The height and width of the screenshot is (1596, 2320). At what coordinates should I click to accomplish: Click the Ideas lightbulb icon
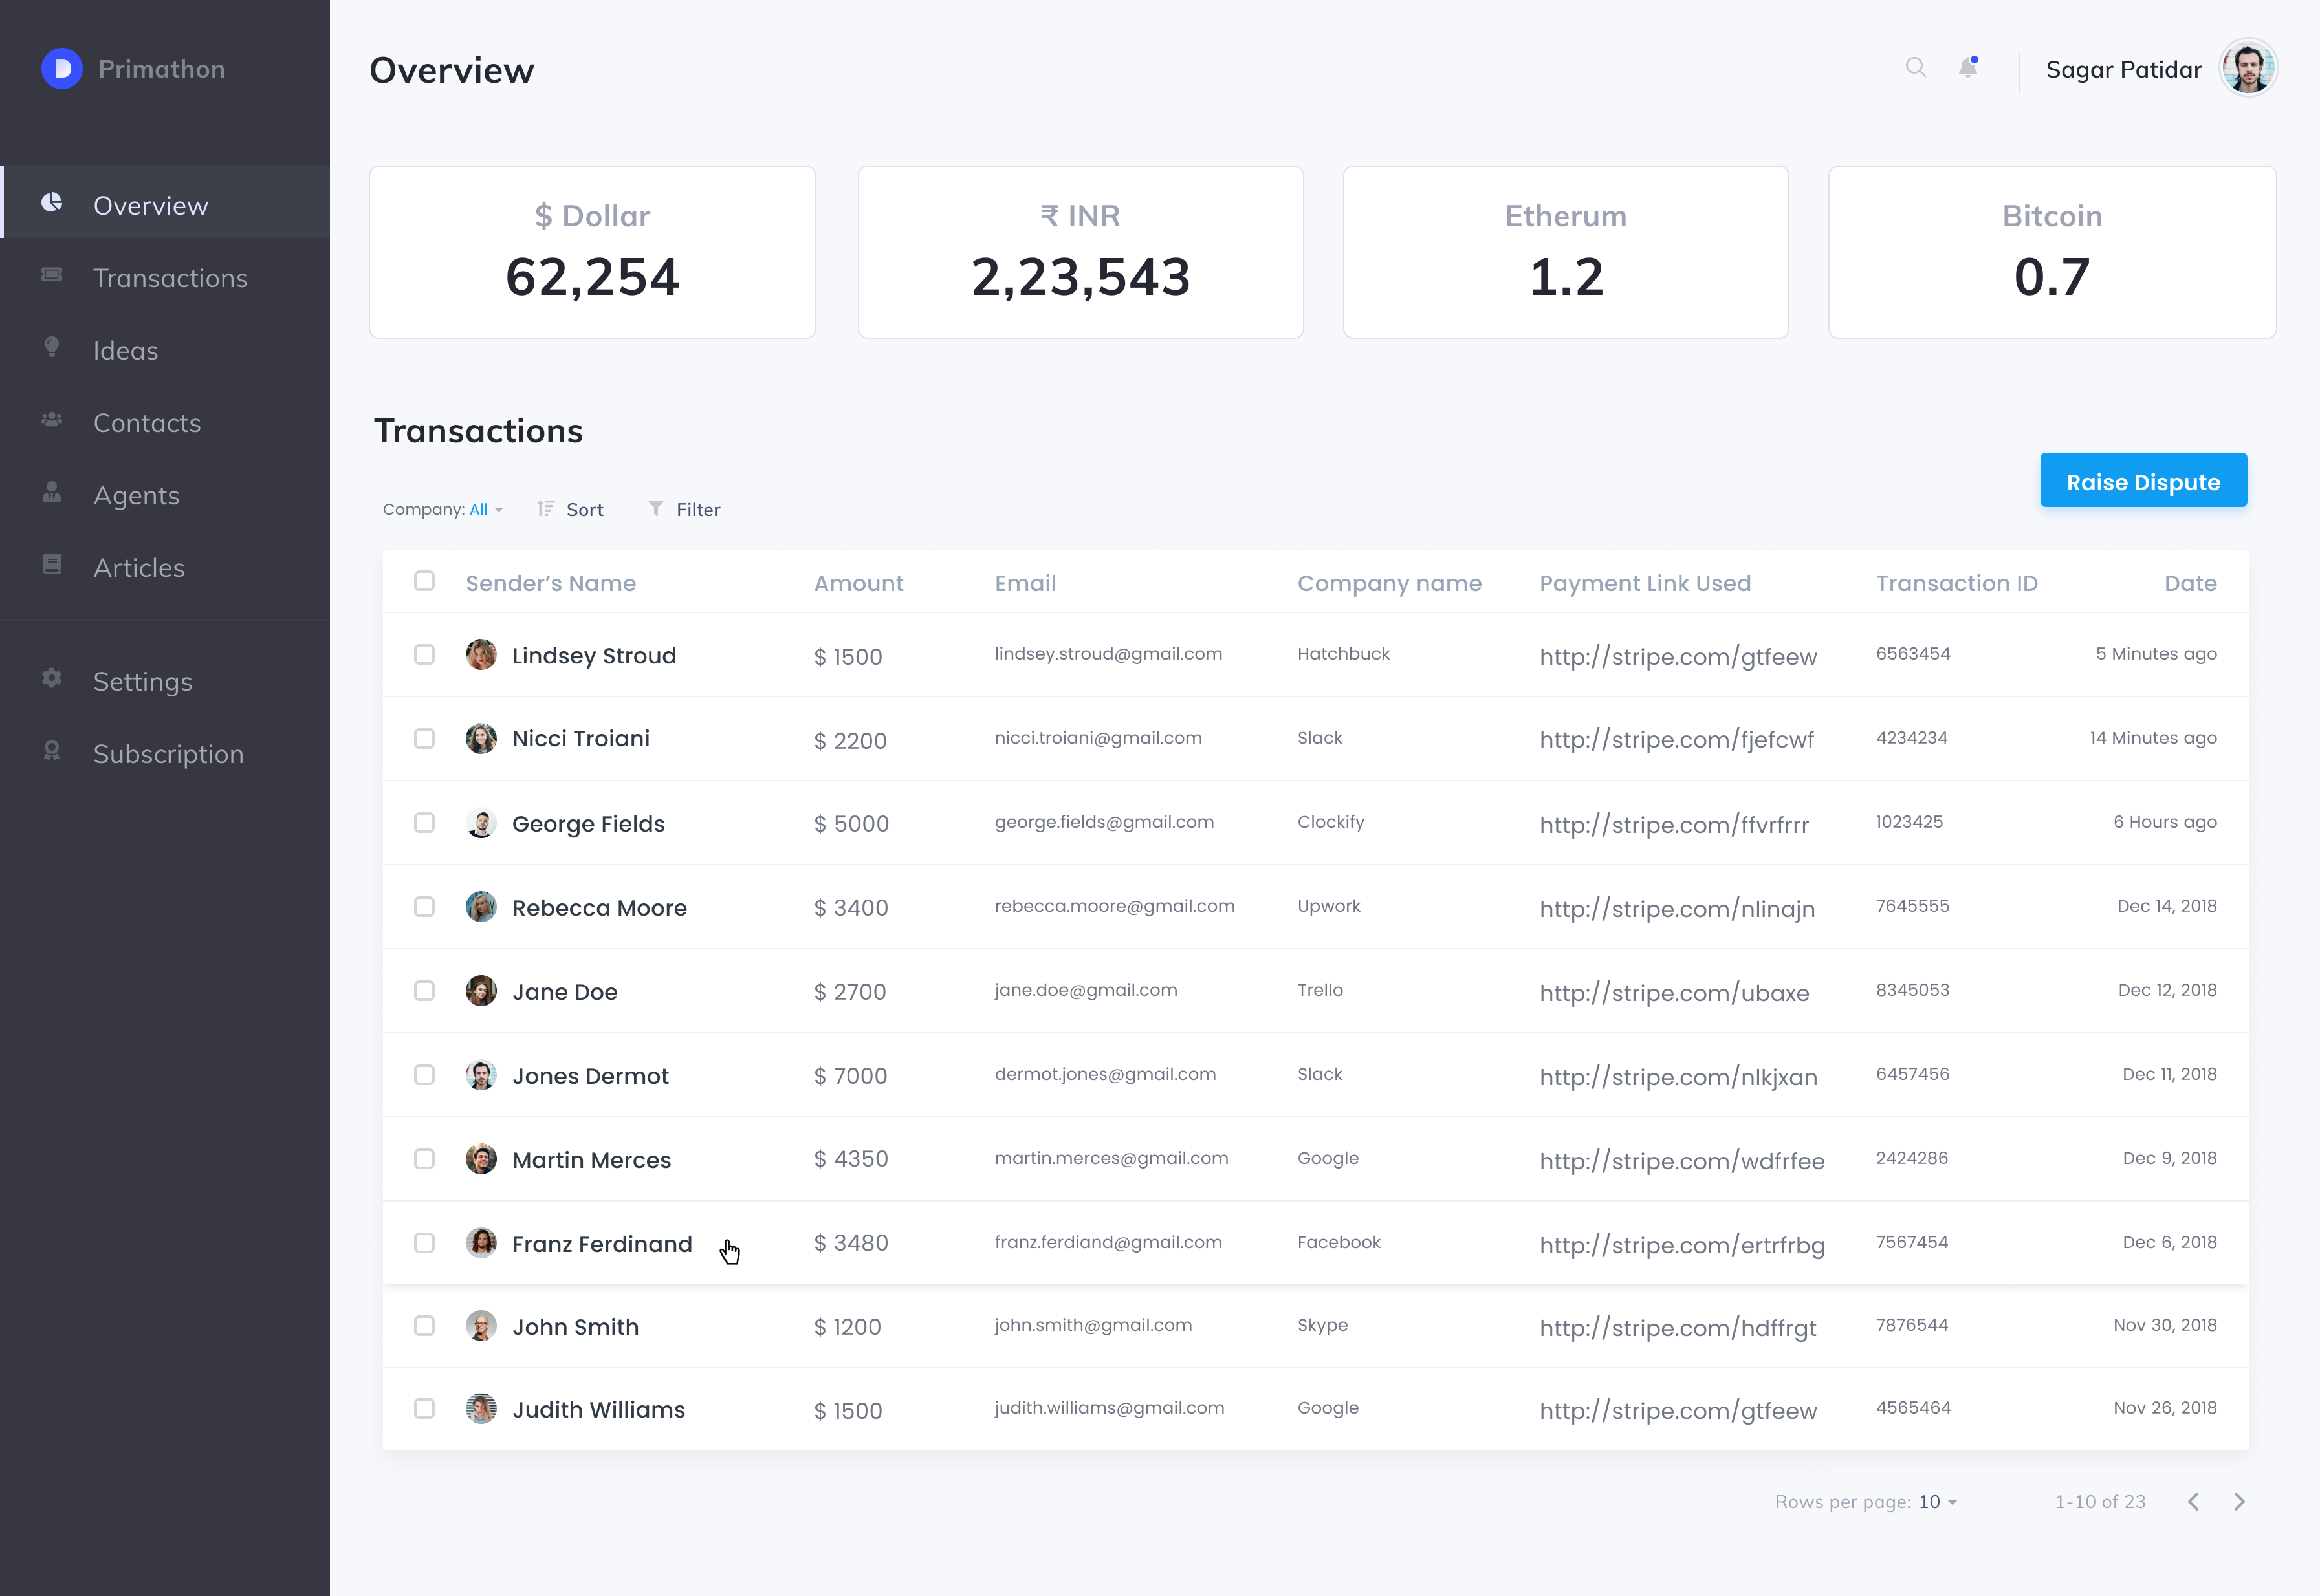coord(51,349)
